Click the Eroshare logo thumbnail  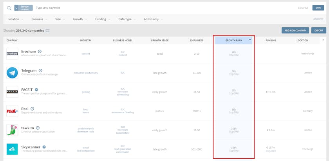12,54
